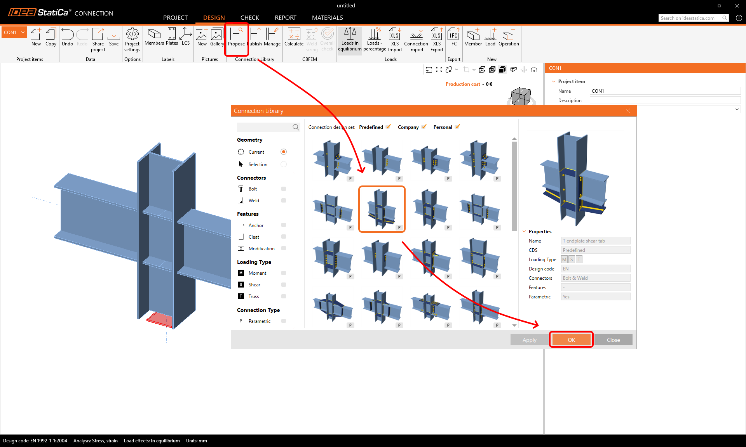
Task: Collapse the Properties section expander
Action: pos(524,232)
